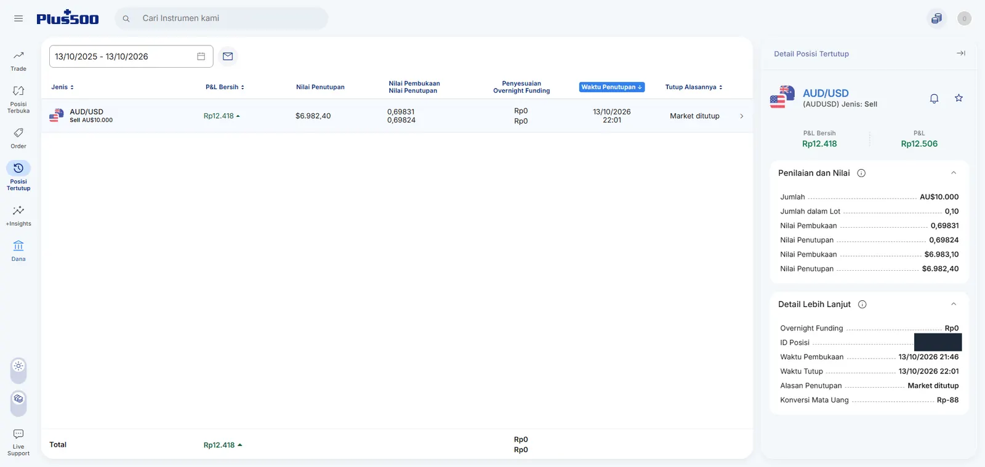Toggle the layers mode switch
The image size is (985, 467).
(18, 403)
